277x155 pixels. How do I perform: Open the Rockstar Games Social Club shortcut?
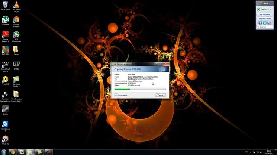click(6, 96)
